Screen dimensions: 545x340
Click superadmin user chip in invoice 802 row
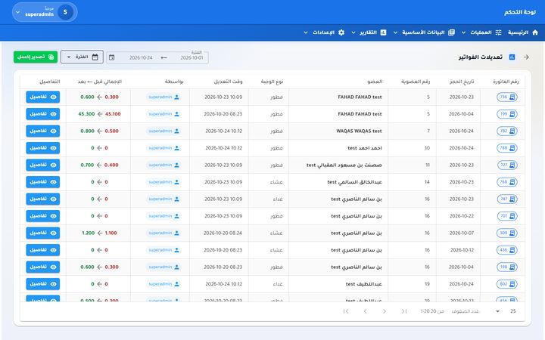pos(163,284)
